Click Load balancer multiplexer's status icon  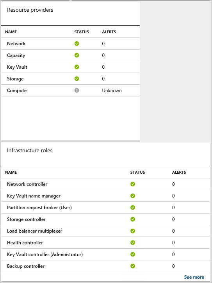[133, 231]
